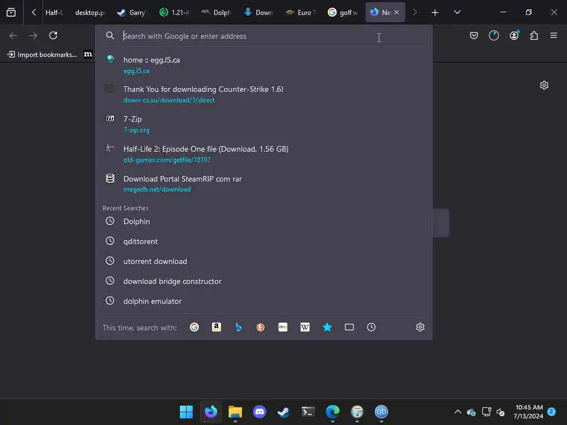This screenshot has width=567, height=425.
Task: Search this time with Amazon
Action: (217, 327)
